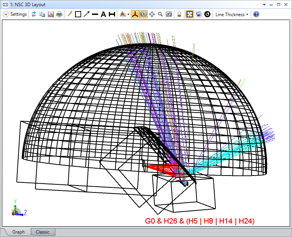
Task: Select the rectangle drawing tool
Action: tap(78, 14)
